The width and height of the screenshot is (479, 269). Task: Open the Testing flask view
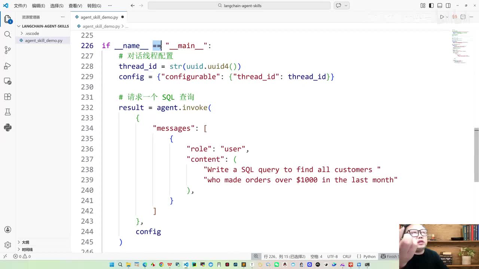(7, 112)
